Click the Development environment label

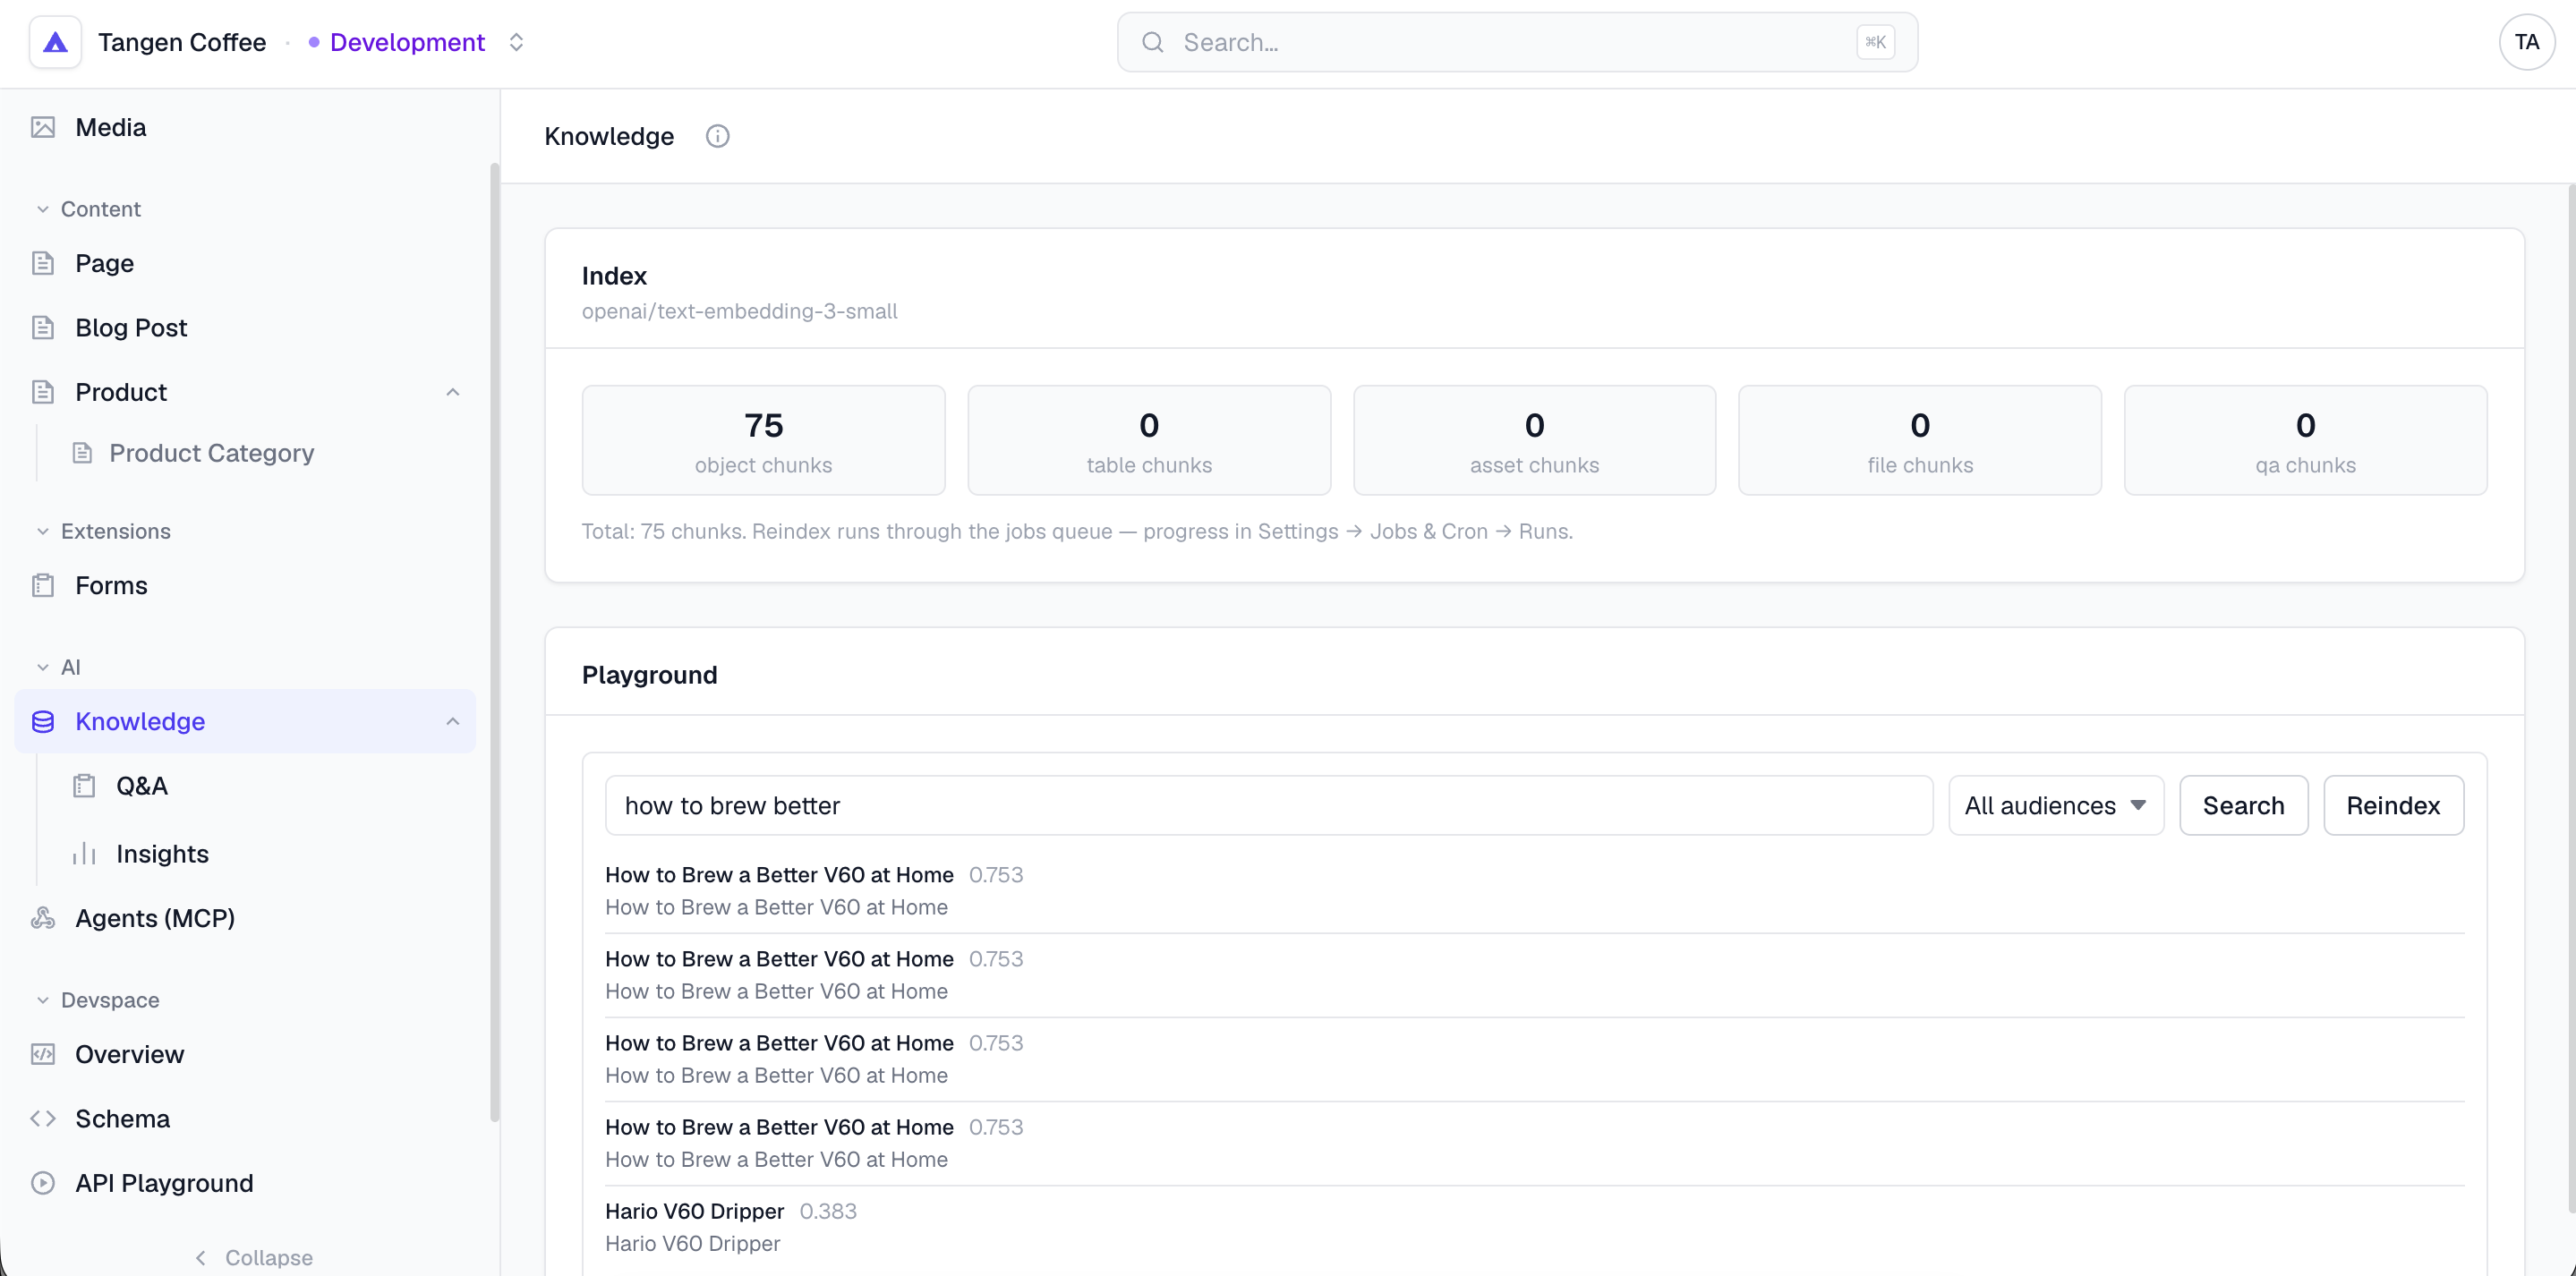(x=407, y=42)
